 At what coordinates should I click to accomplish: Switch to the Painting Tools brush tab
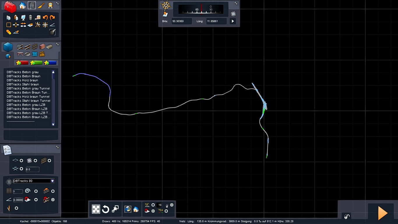[x=41, y=5]
